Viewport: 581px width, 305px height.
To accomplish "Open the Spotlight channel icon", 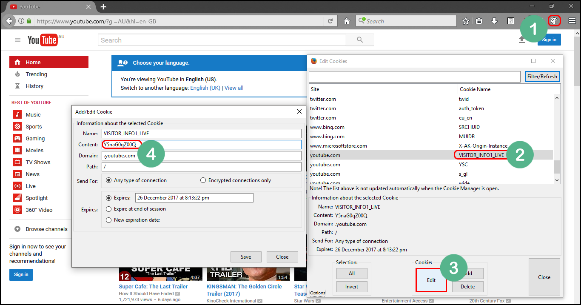I will click(17, 198).
